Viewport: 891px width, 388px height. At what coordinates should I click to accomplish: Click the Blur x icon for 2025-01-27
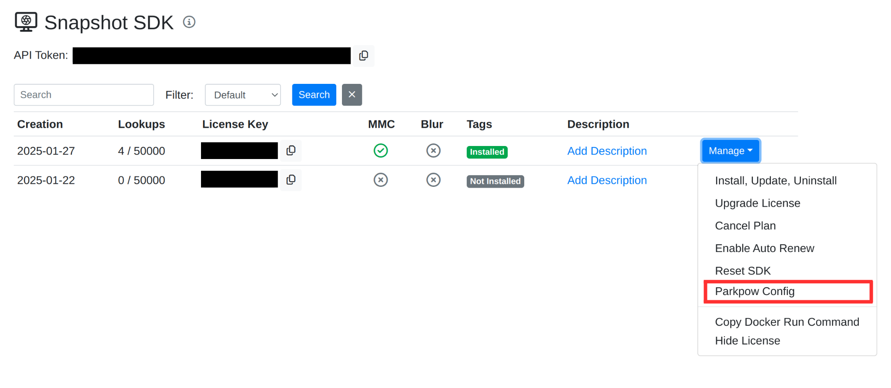click(433, 151)
